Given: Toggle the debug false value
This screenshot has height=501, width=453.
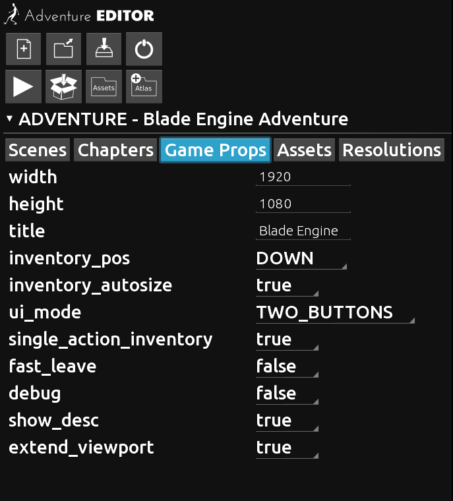Looking at the screenshot, I should coord(287,394).
